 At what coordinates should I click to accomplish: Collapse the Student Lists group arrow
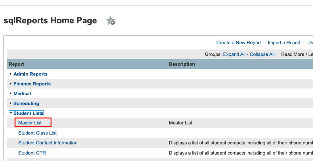click(x=11, y=113)
